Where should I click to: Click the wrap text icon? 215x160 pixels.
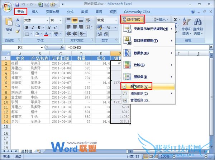click(88, 20)
